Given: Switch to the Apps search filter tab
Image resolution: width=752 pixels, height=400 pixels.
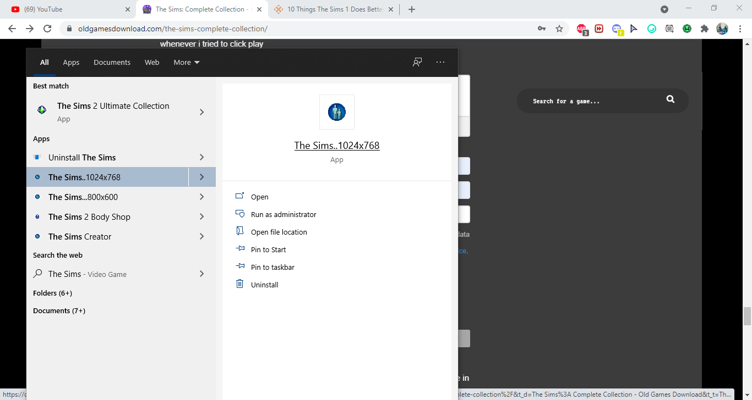Looking at the screenshot, I should pyautogui.click(x=71, y=62).
